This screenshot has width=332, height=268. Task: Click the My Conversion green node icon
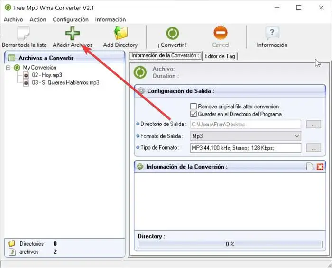[x=17, y=68]
